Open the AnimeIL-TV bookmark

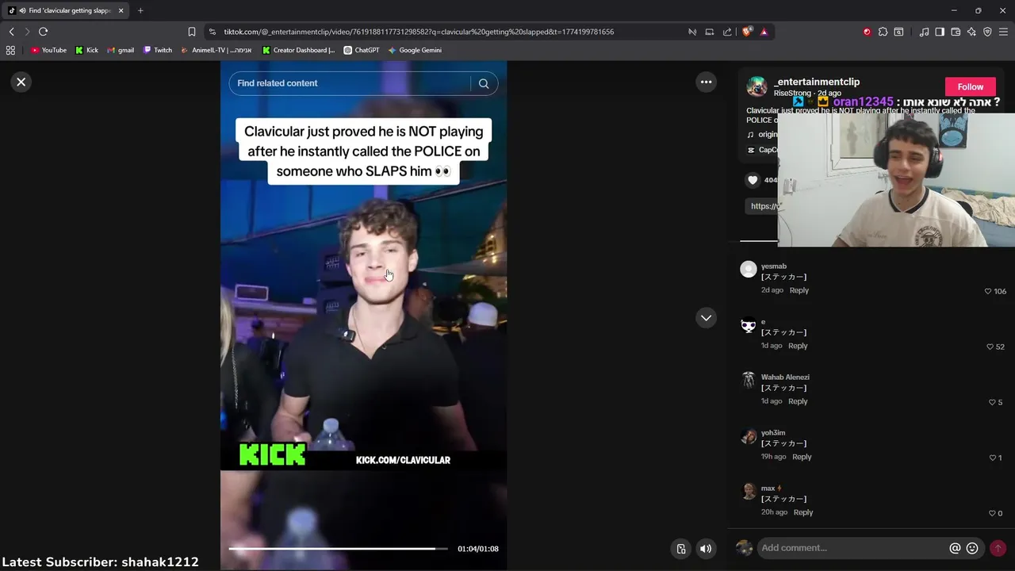pyautogui.click(x=216, y=50)
